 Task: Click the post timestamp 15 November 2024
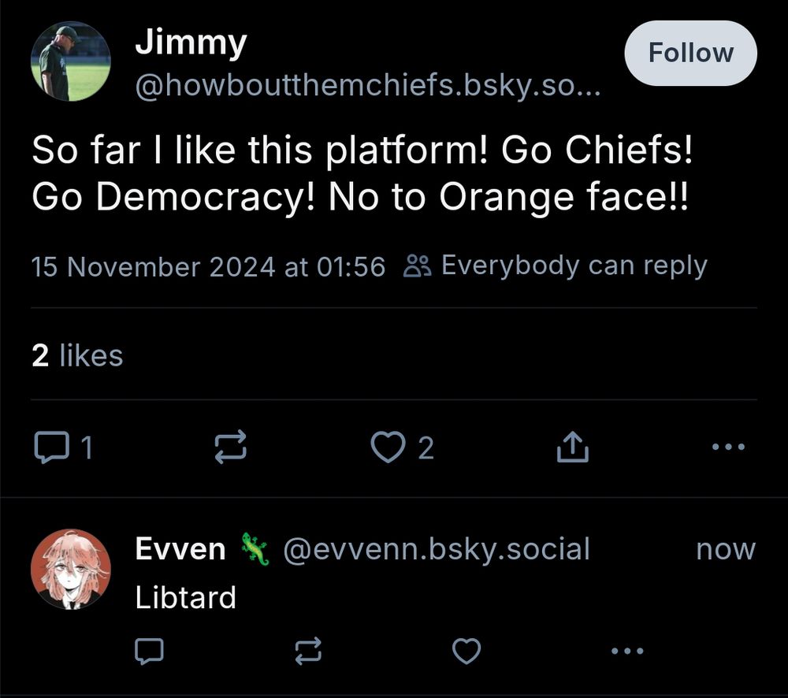(x=208, y=267)
